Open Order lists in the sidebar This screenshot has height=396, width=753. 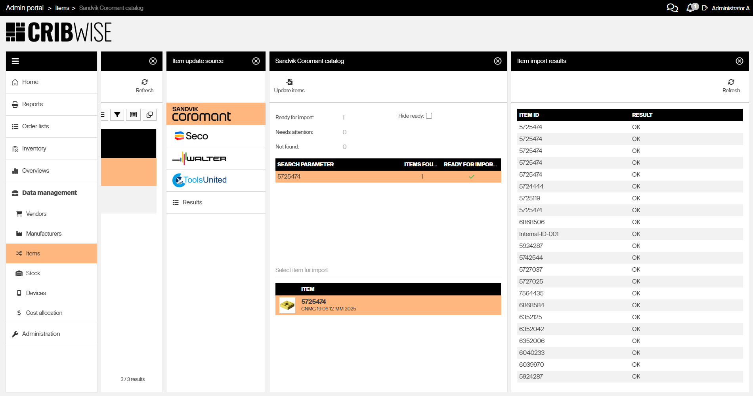[x=52, y=127]
